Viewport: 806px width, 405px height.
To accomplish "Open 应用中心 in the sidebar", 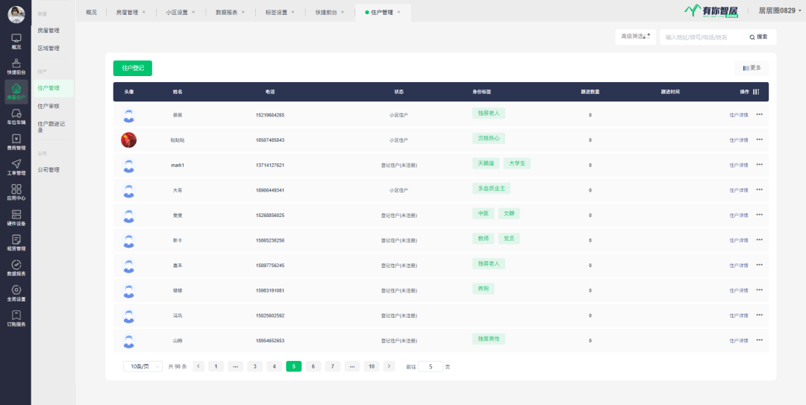I will coord(16,192).
